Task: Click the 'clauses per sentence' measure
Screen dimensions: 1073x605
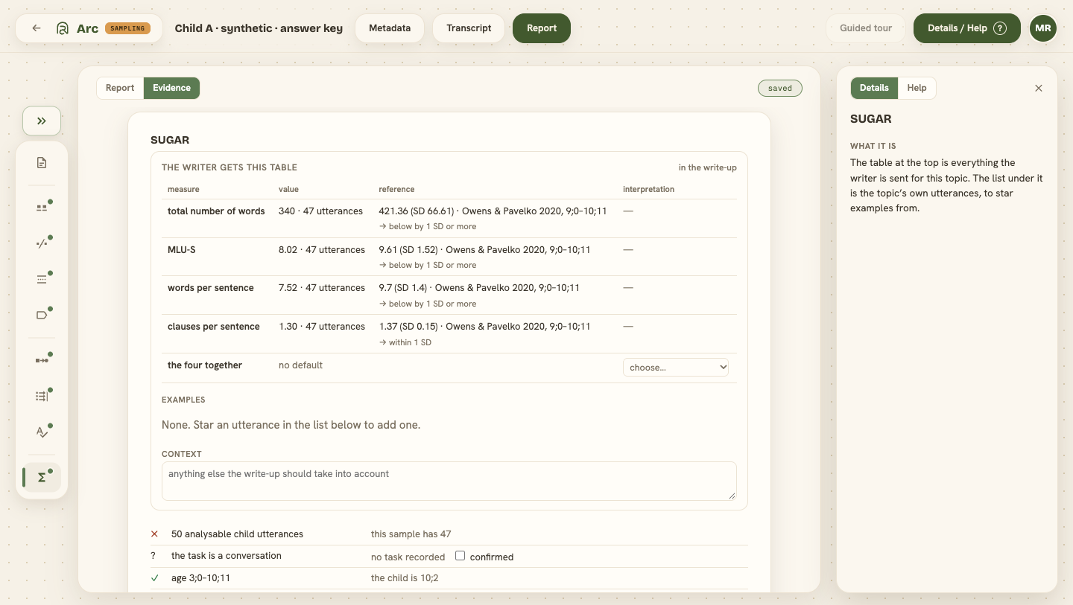Action: pos(214,327)
